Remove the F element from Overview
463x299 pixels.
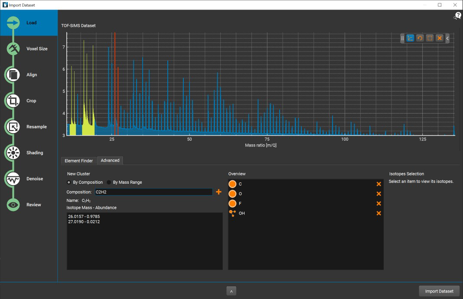(x=378, y=204)
